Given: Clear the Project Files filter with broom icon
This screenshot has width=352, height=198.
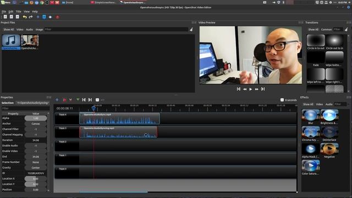Looking at the screenshot, I should [x=191, y=29].
